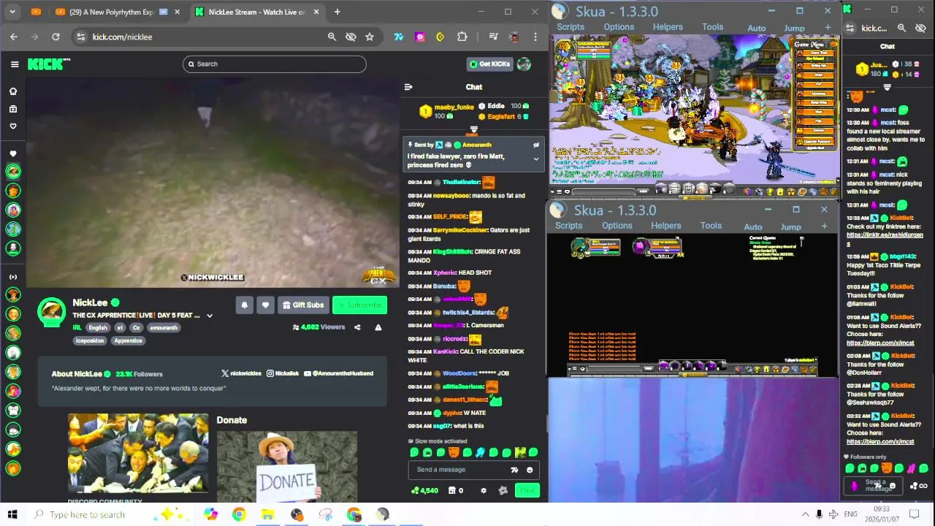Send message with green Chat button

[527, 490]
